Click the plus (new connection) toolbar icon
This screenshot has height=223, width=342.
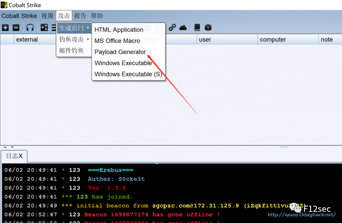[5, 28]
